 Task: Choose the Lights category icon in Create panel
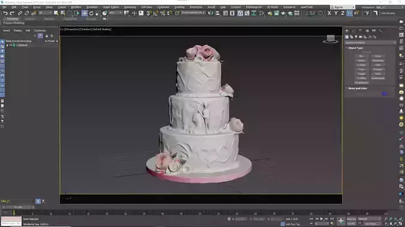pyautogui.click(x=356, y=37)
